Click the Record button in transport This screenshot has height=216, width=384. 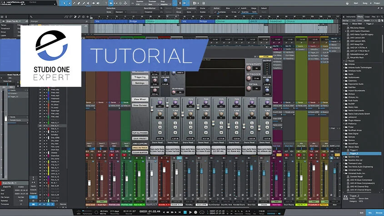(x=195, y=212)
